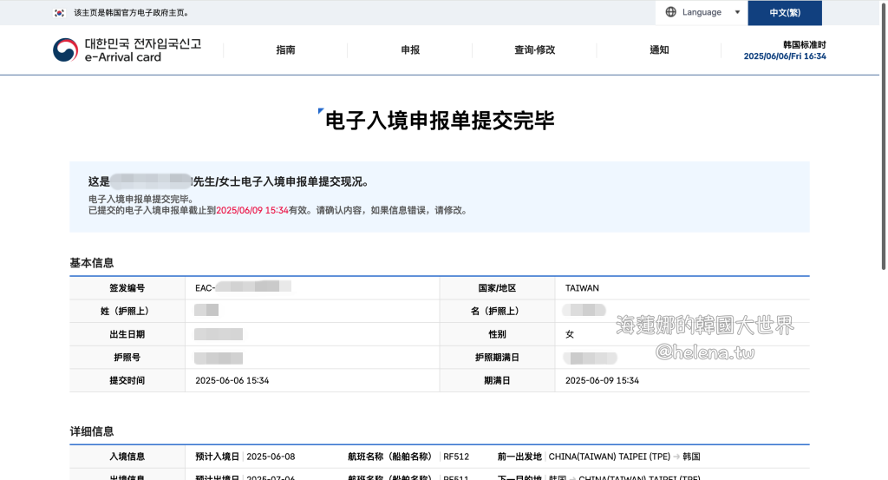
Task: Click the 国家/地区 label cell
Action: coord(497,288)
